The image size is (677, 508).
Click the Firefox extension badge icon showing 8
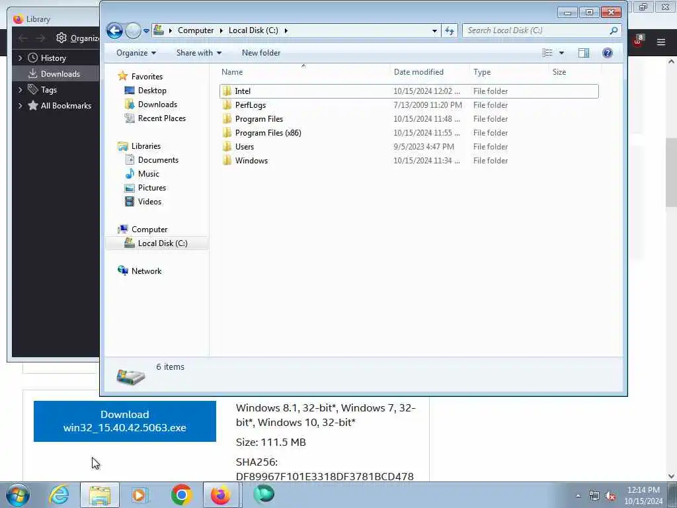click(639, 40)
